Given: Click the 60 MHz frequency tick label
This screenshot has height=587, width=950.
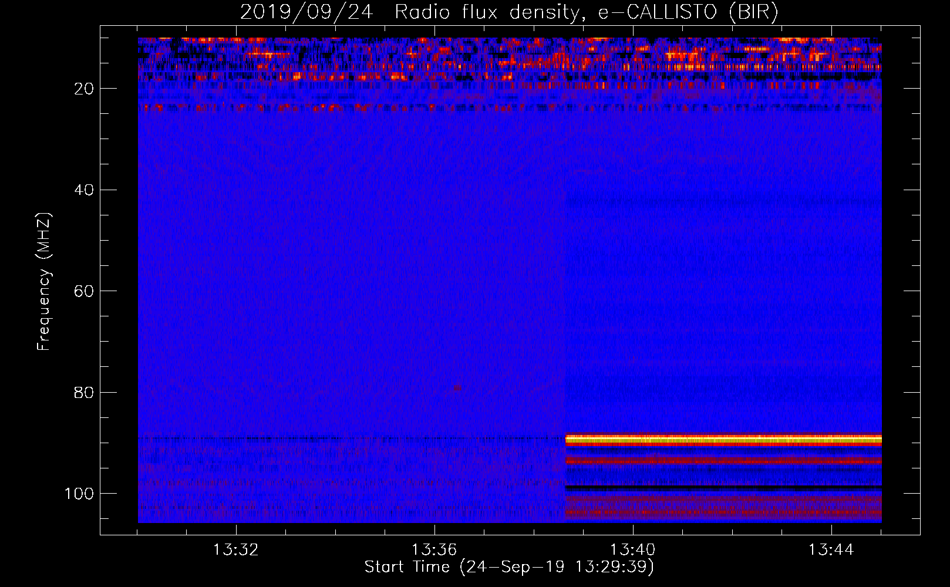Looking at the screenshot, I should tap(85, 291).
